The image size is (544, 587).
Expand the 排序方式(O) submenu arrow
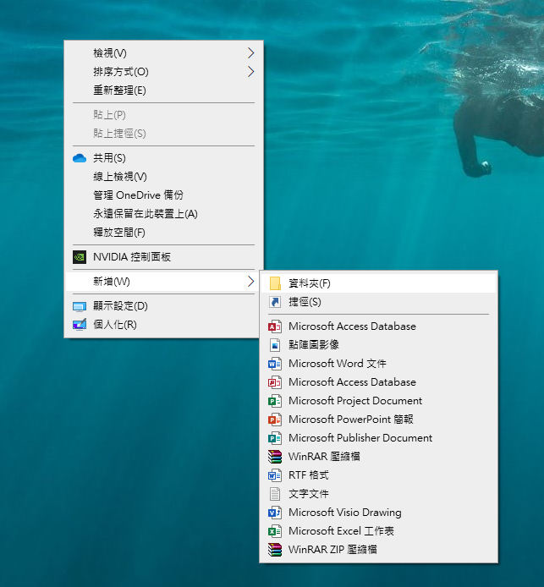(x=250, y=72)
